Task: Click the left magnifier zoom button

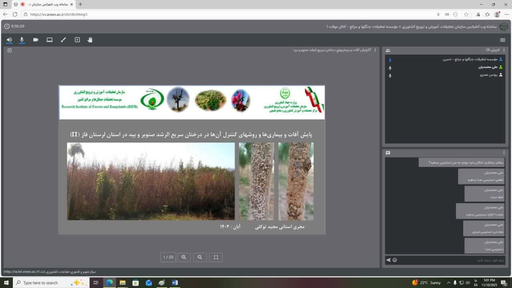Action: [184, 257]
